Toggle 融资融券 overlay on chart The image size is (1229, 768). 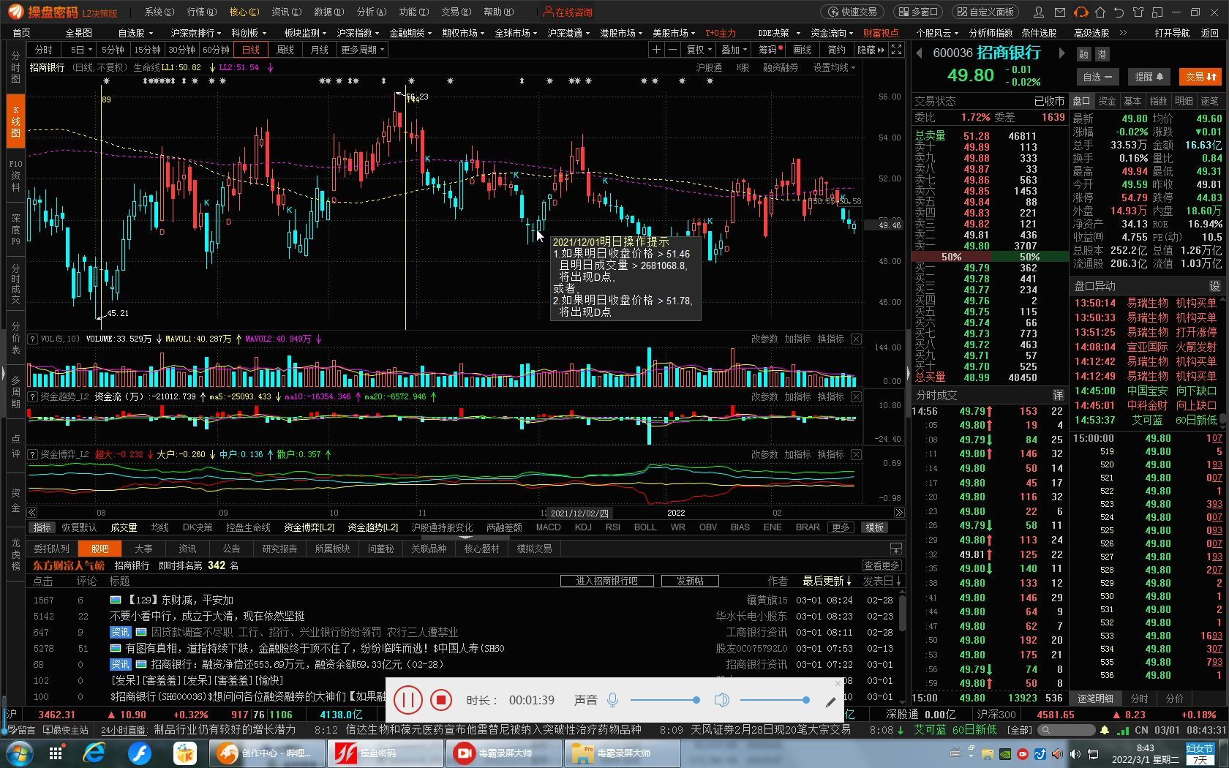(781, 67)
